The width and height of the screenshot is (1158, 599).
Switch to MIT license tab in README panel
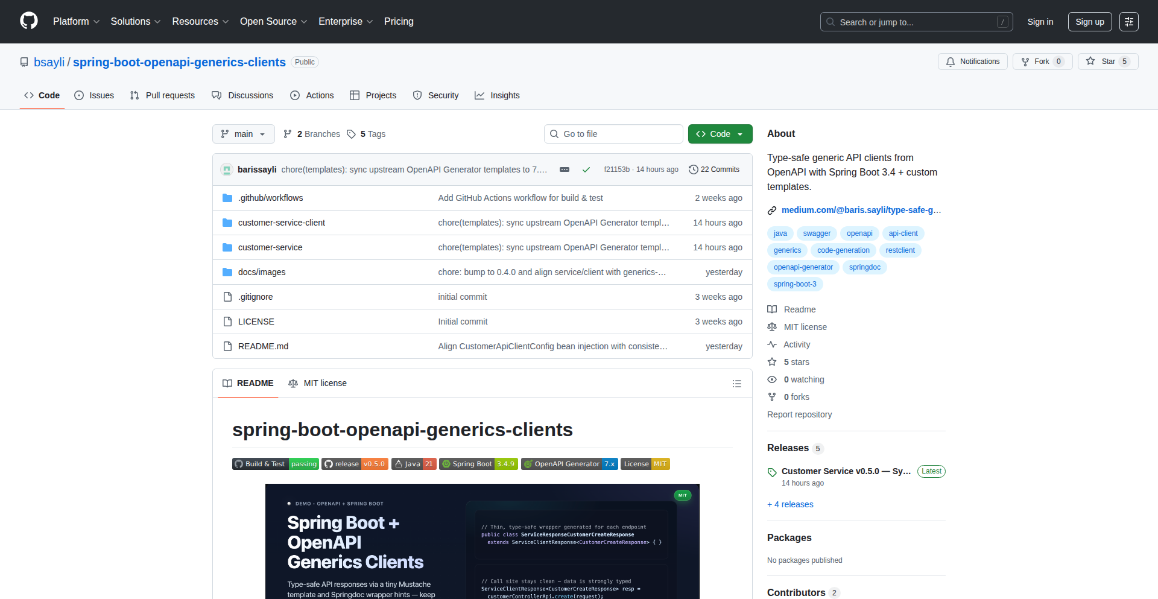(x=318, y=383)
